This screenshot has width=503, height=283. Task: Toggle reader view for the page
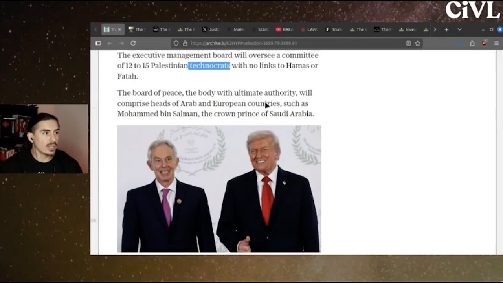(x=409, y=43)
